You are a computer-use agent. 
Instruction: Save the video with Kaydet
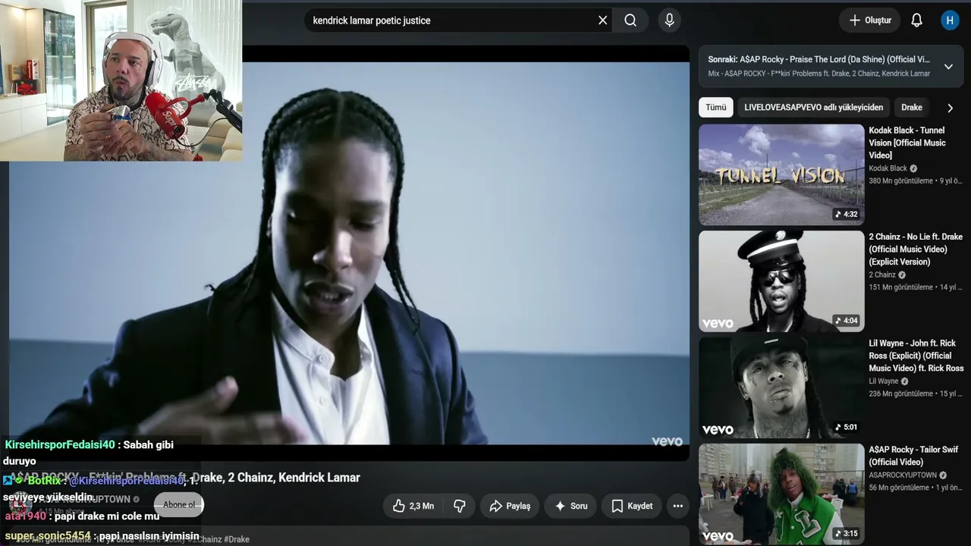click(x=632, y=506)
